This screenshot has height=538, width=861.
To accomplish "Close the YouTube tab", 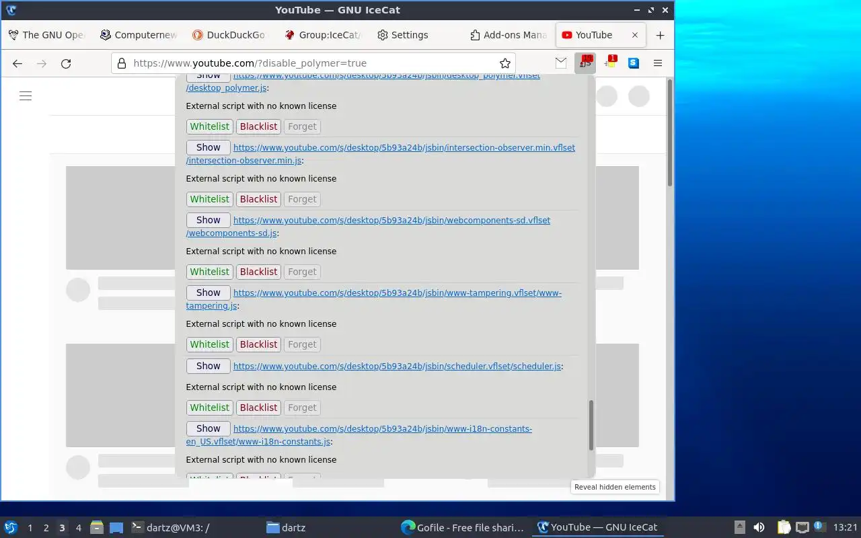I will pyautogui.click(x=634, y=35).
